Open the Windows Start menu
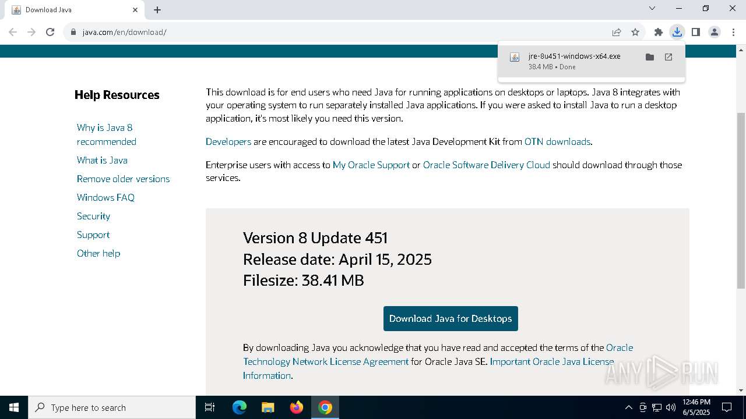This screenshot has width=746, height=419. (x=14, y=407)
